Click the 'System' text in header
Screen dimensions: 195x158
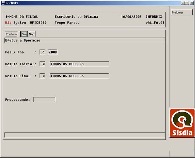pyautogui.click(x=20, y=23)
